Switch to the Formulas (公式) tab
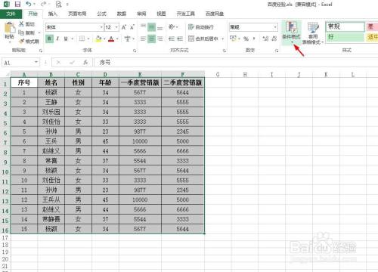 pyautogui.click(x=101, y=14)
